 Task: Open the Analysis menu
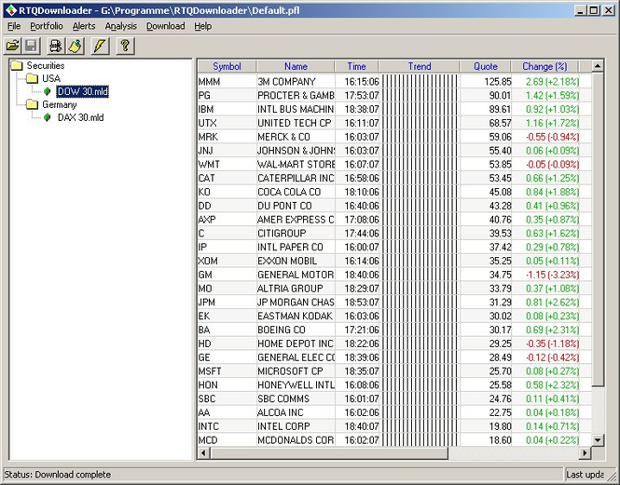120,26
